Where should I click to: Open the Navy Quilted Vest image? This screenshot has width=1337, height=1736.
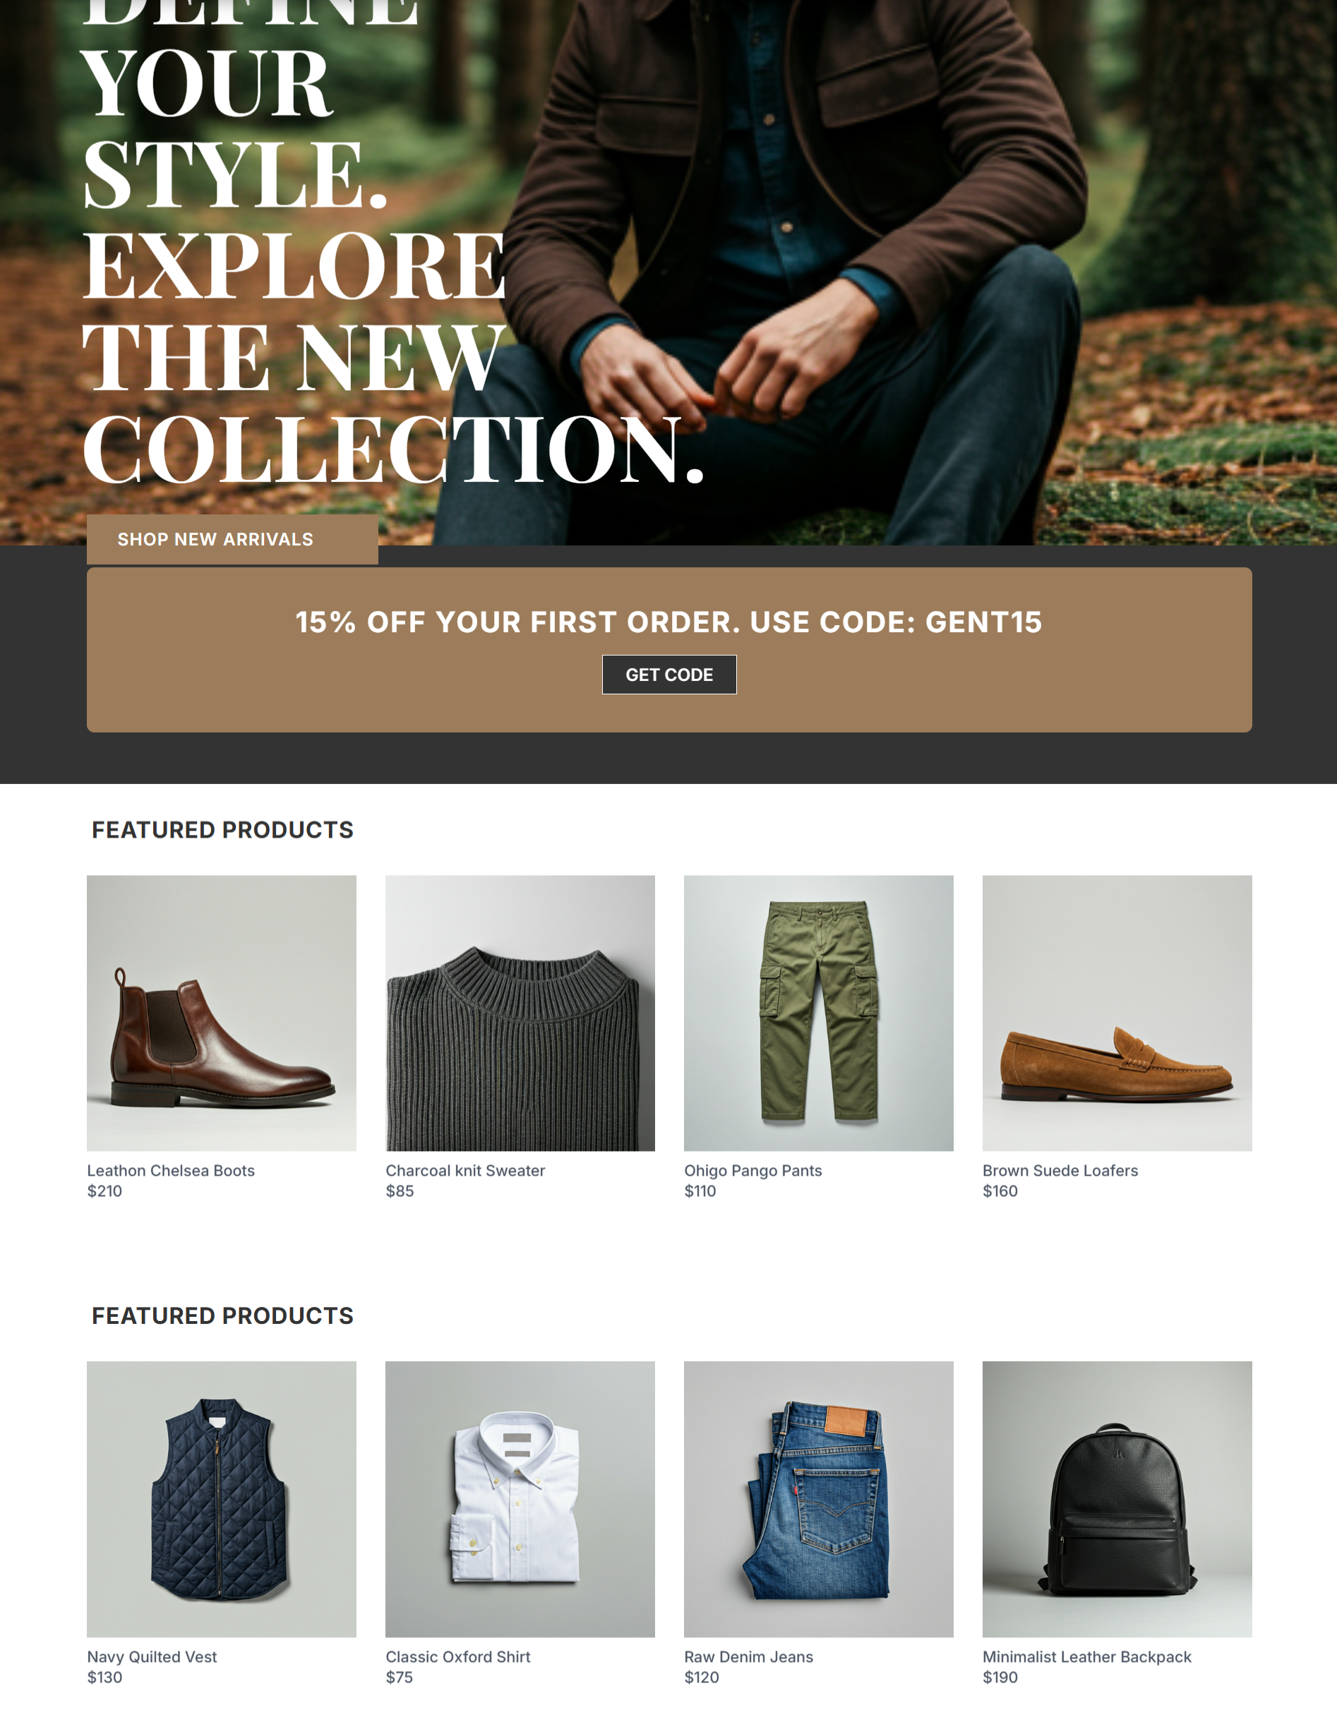pos(222,1499)
